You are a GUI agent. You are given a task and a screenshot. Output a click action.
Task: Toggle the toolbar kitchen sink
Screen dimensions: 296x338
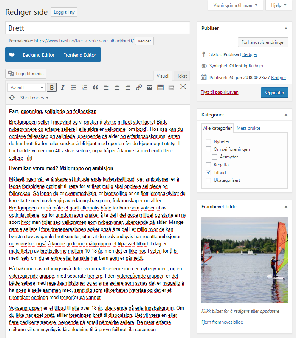[x=160, y=87]
